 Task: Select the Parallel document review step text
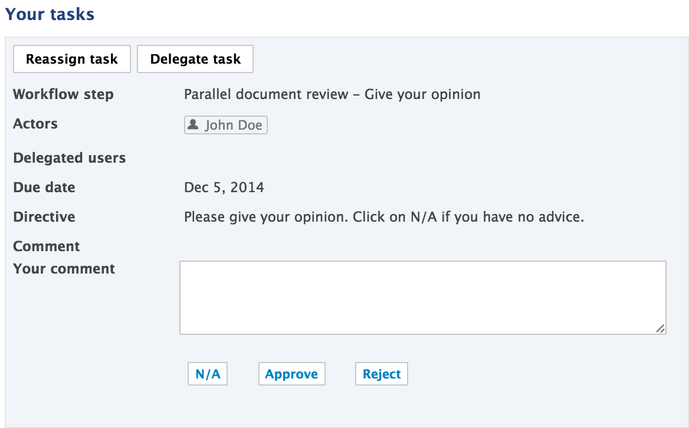tap(332, 94)
